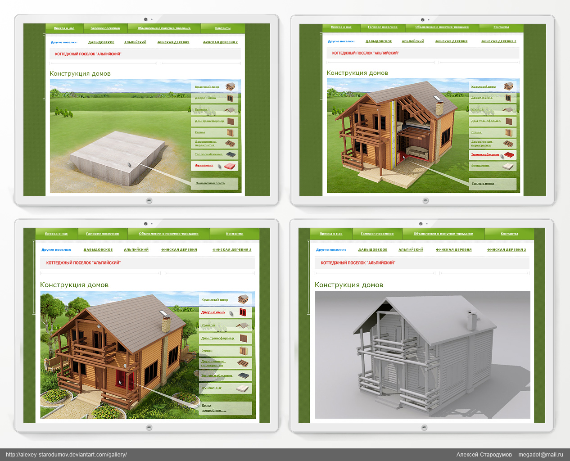The width and height of the screenshot is (570, 461).
Task: Click the wooden beams icon beside Деревянные перекрытия on foundation slab screen
Action: click(x=230, y=144)
